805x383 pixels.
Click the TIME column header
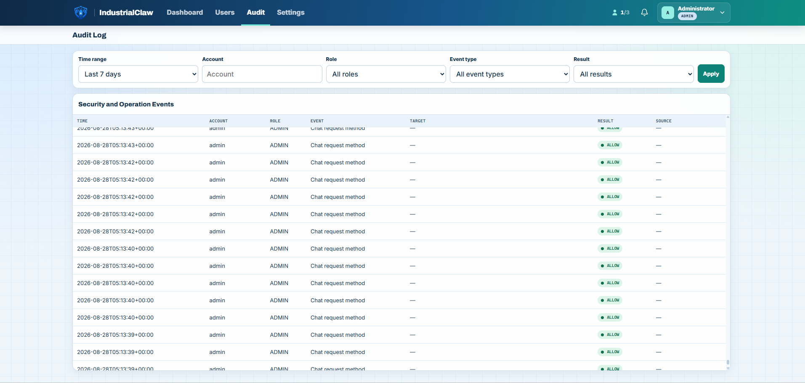82,121
